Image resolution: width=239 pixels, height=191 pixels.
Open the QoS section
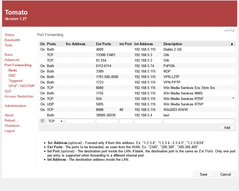coord(8,91)
